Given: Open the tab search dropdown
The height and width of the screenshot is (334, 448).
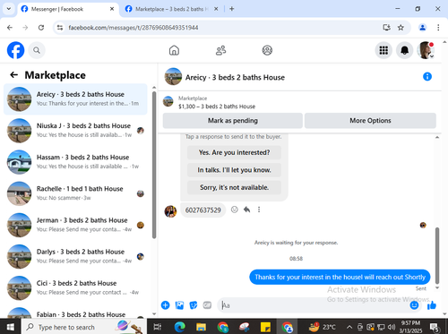Looking at the screenshot, I should click(x=9, y=9).
